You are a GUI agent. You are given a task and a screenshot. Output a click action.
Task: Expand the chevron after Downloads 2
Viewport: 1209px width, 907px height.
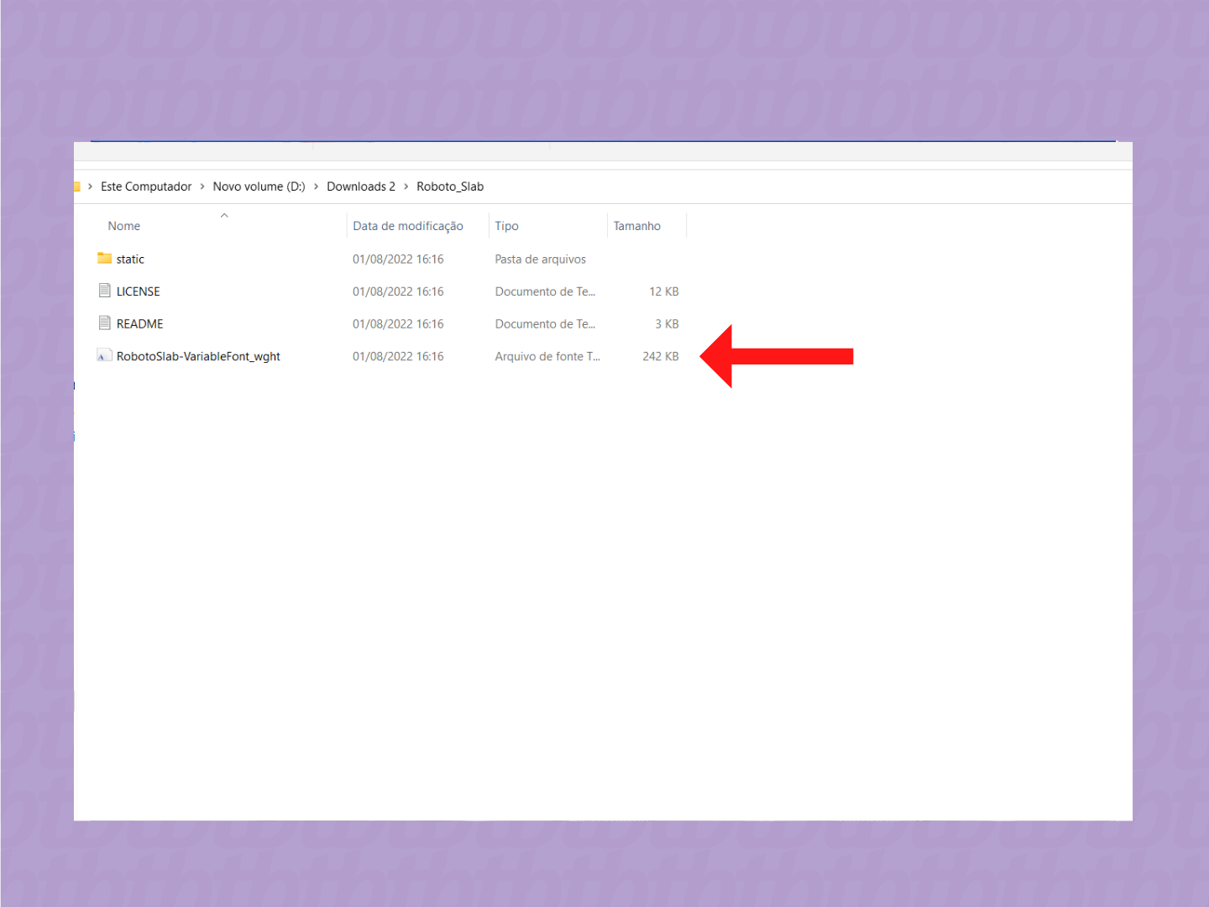[x=405, y=186]
